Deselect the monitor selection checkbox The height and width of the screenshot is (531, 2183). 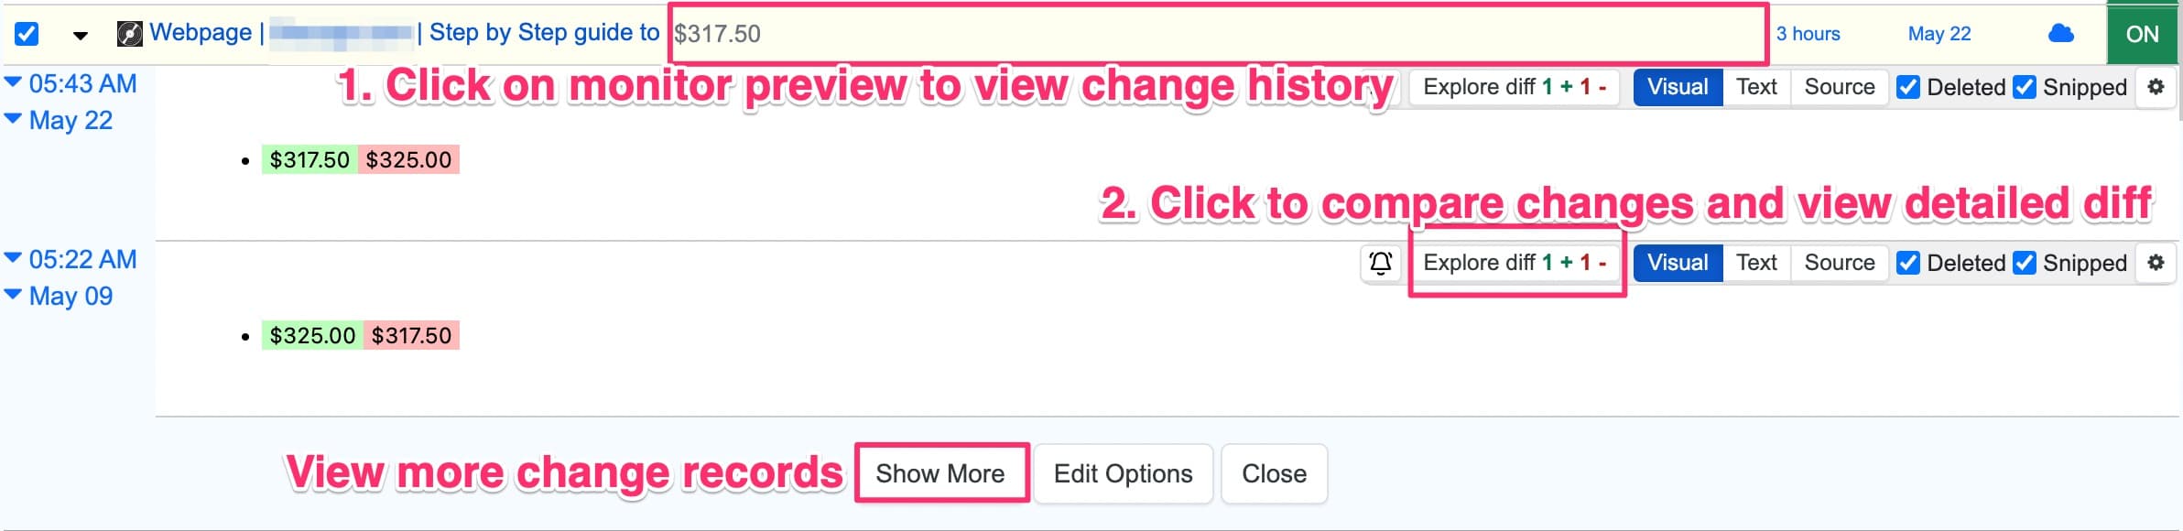27,33
